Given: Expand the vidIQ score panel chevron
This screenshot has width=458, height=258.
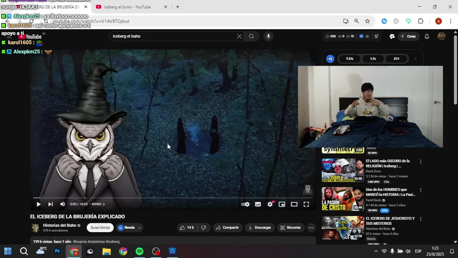Looking at the screenshot, I should (x=415, y=59).
